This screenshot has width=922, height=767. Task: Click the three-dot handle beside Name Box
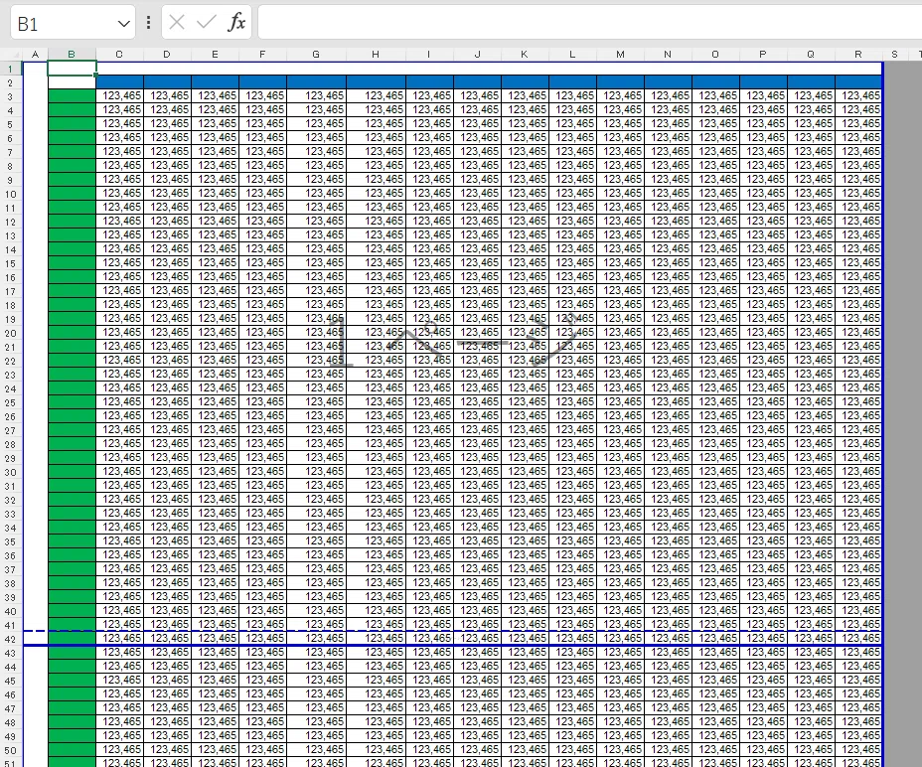coord(148,22)
